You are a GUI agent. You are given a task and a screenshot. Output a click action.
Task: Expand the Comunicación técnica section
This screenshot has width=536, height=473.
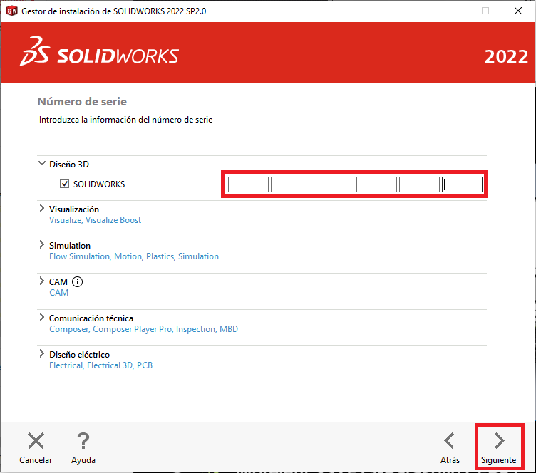42,317
